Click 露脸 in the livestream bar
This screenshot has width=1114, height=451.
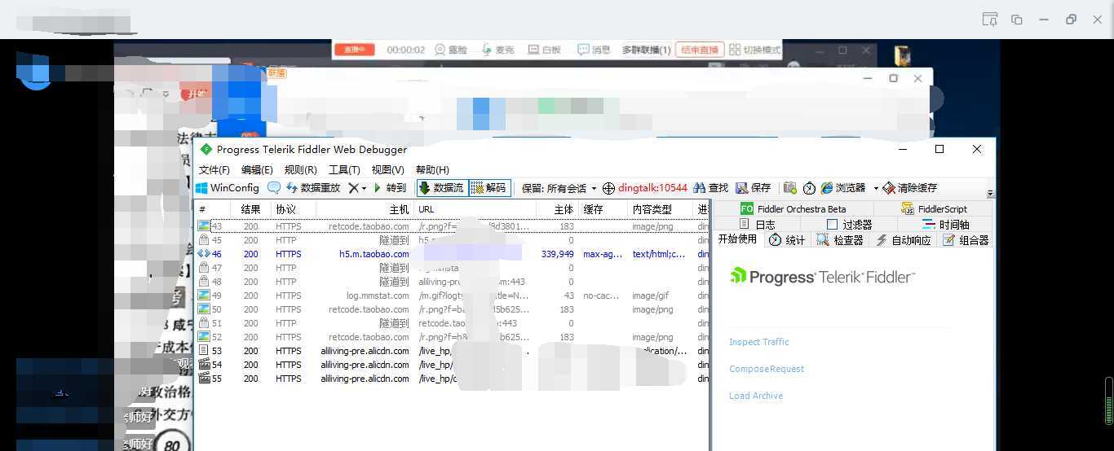tap(451, 50)
